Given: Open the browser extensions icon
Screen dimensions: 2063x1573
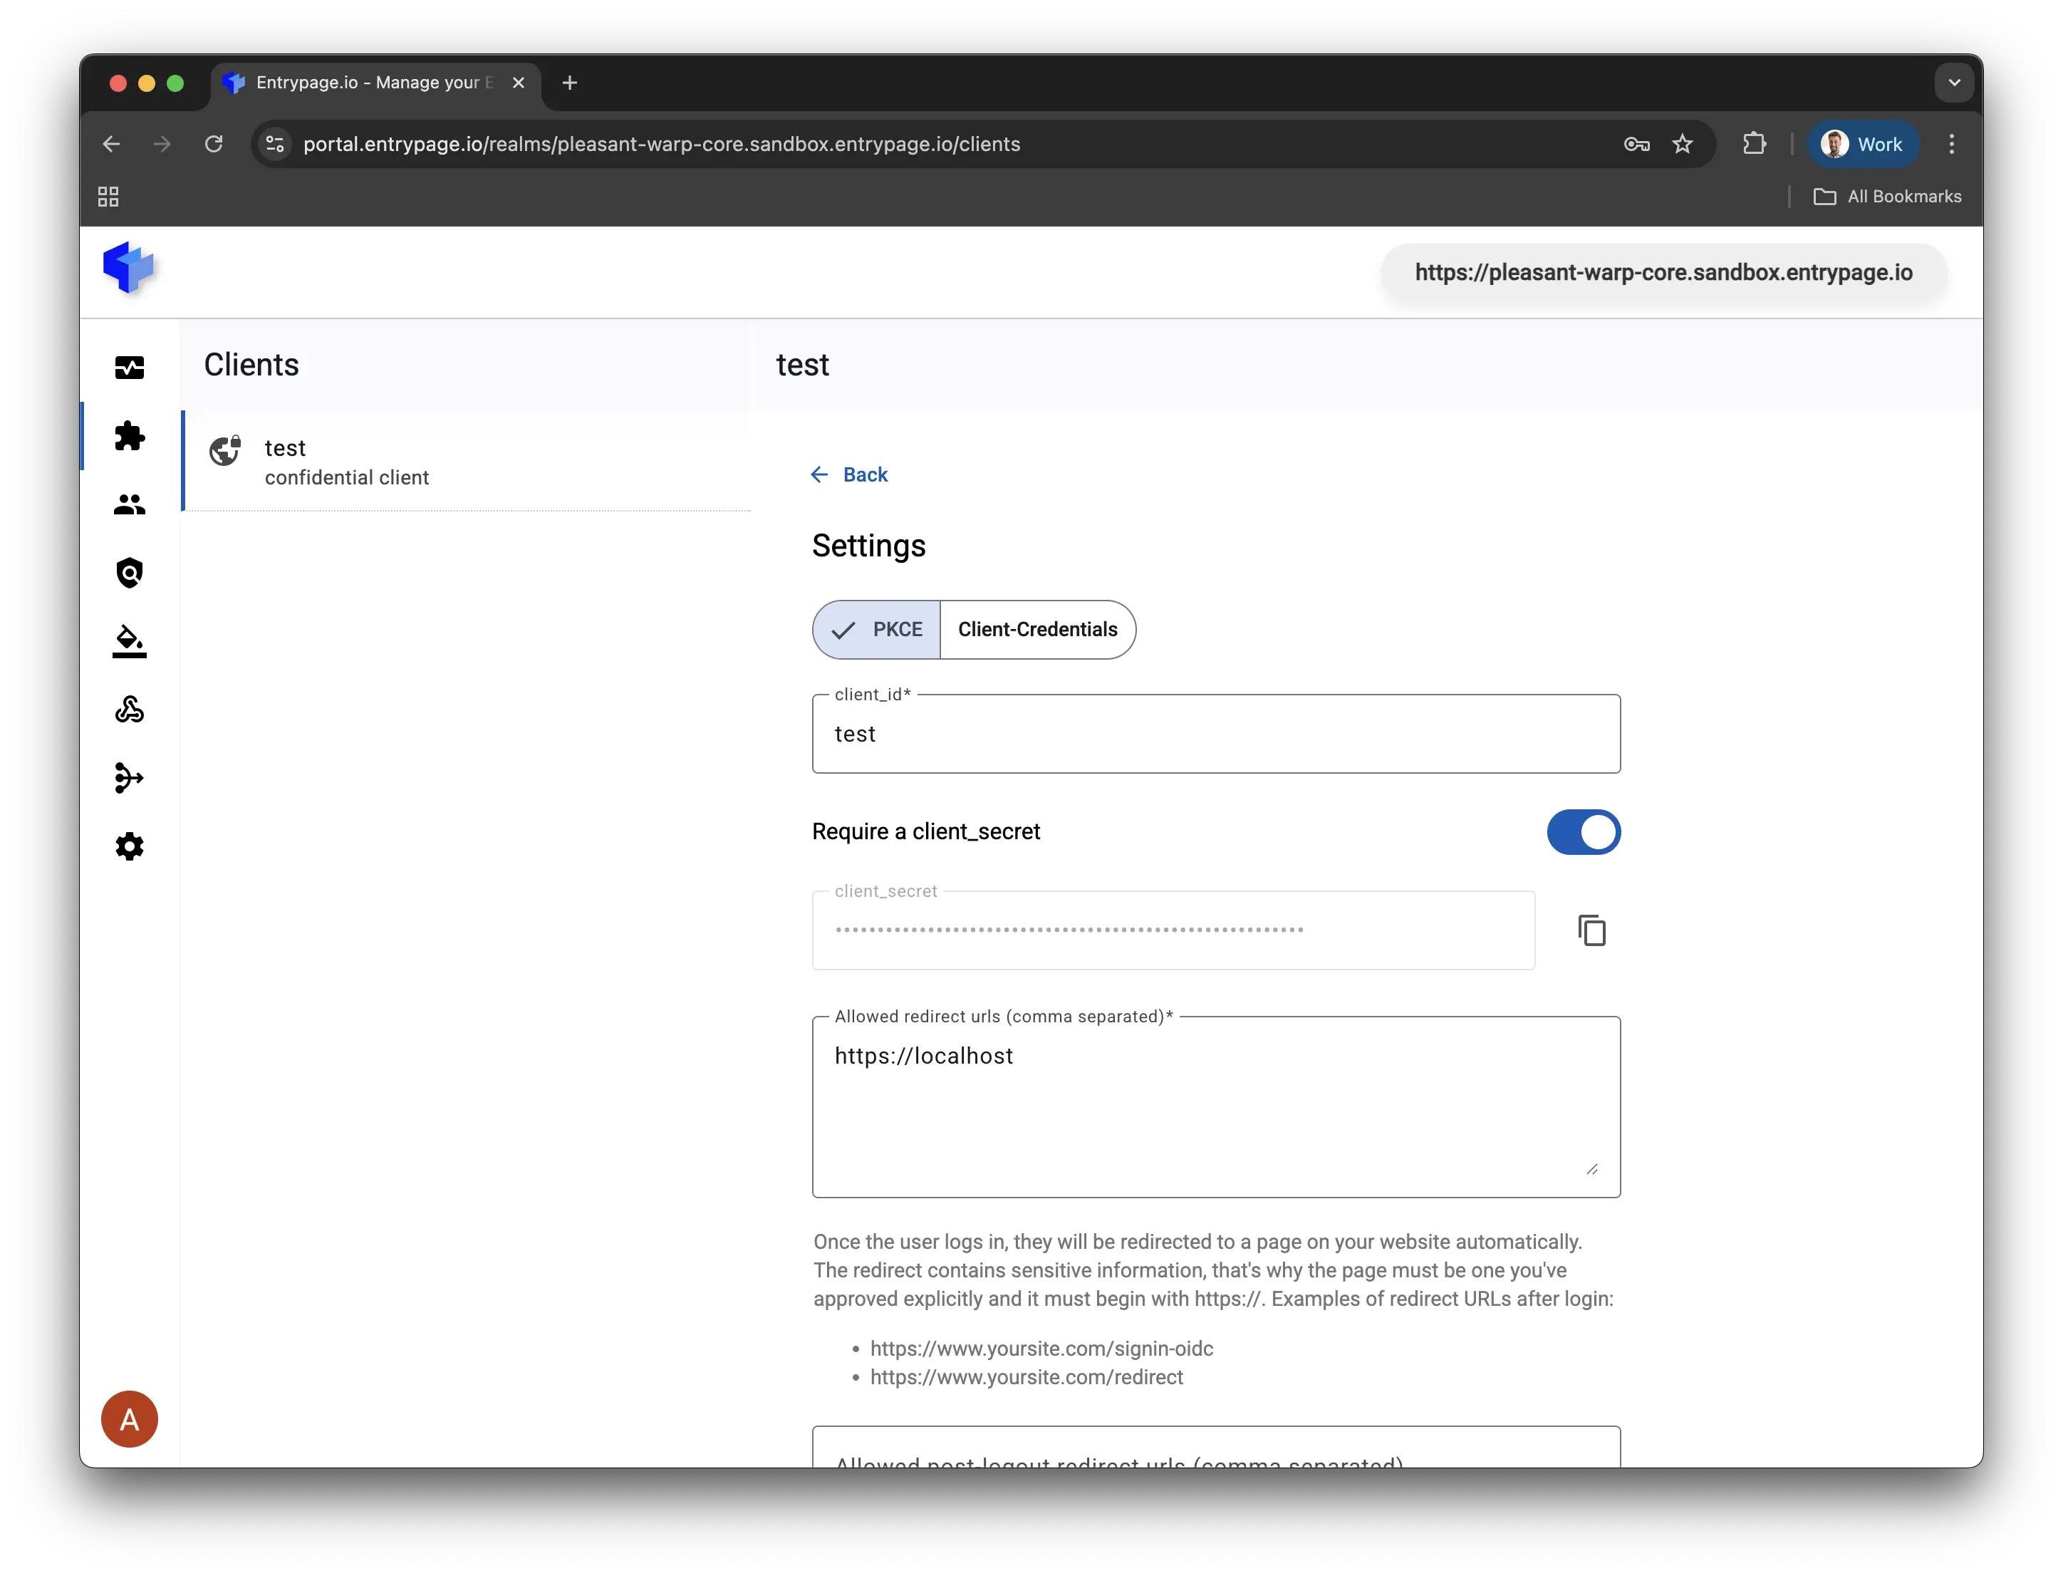Looking at the screenshot, I should (1754, 144).
